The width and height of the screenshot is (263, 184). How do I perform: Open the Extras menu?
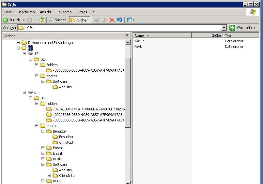coord(82,12)
